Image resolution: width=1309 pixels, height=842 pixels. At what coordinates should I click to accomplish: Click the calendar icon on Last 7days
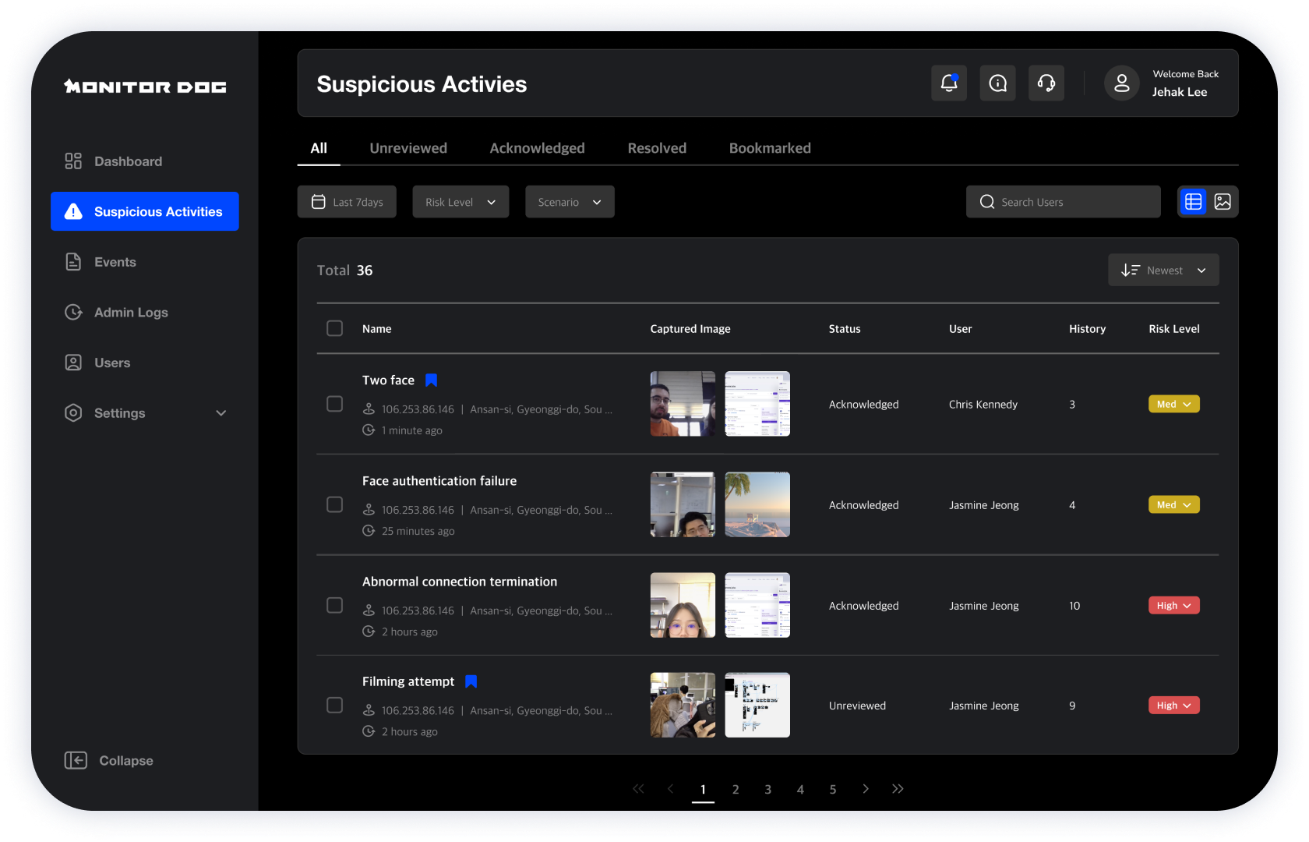click(x=319, y=202)
